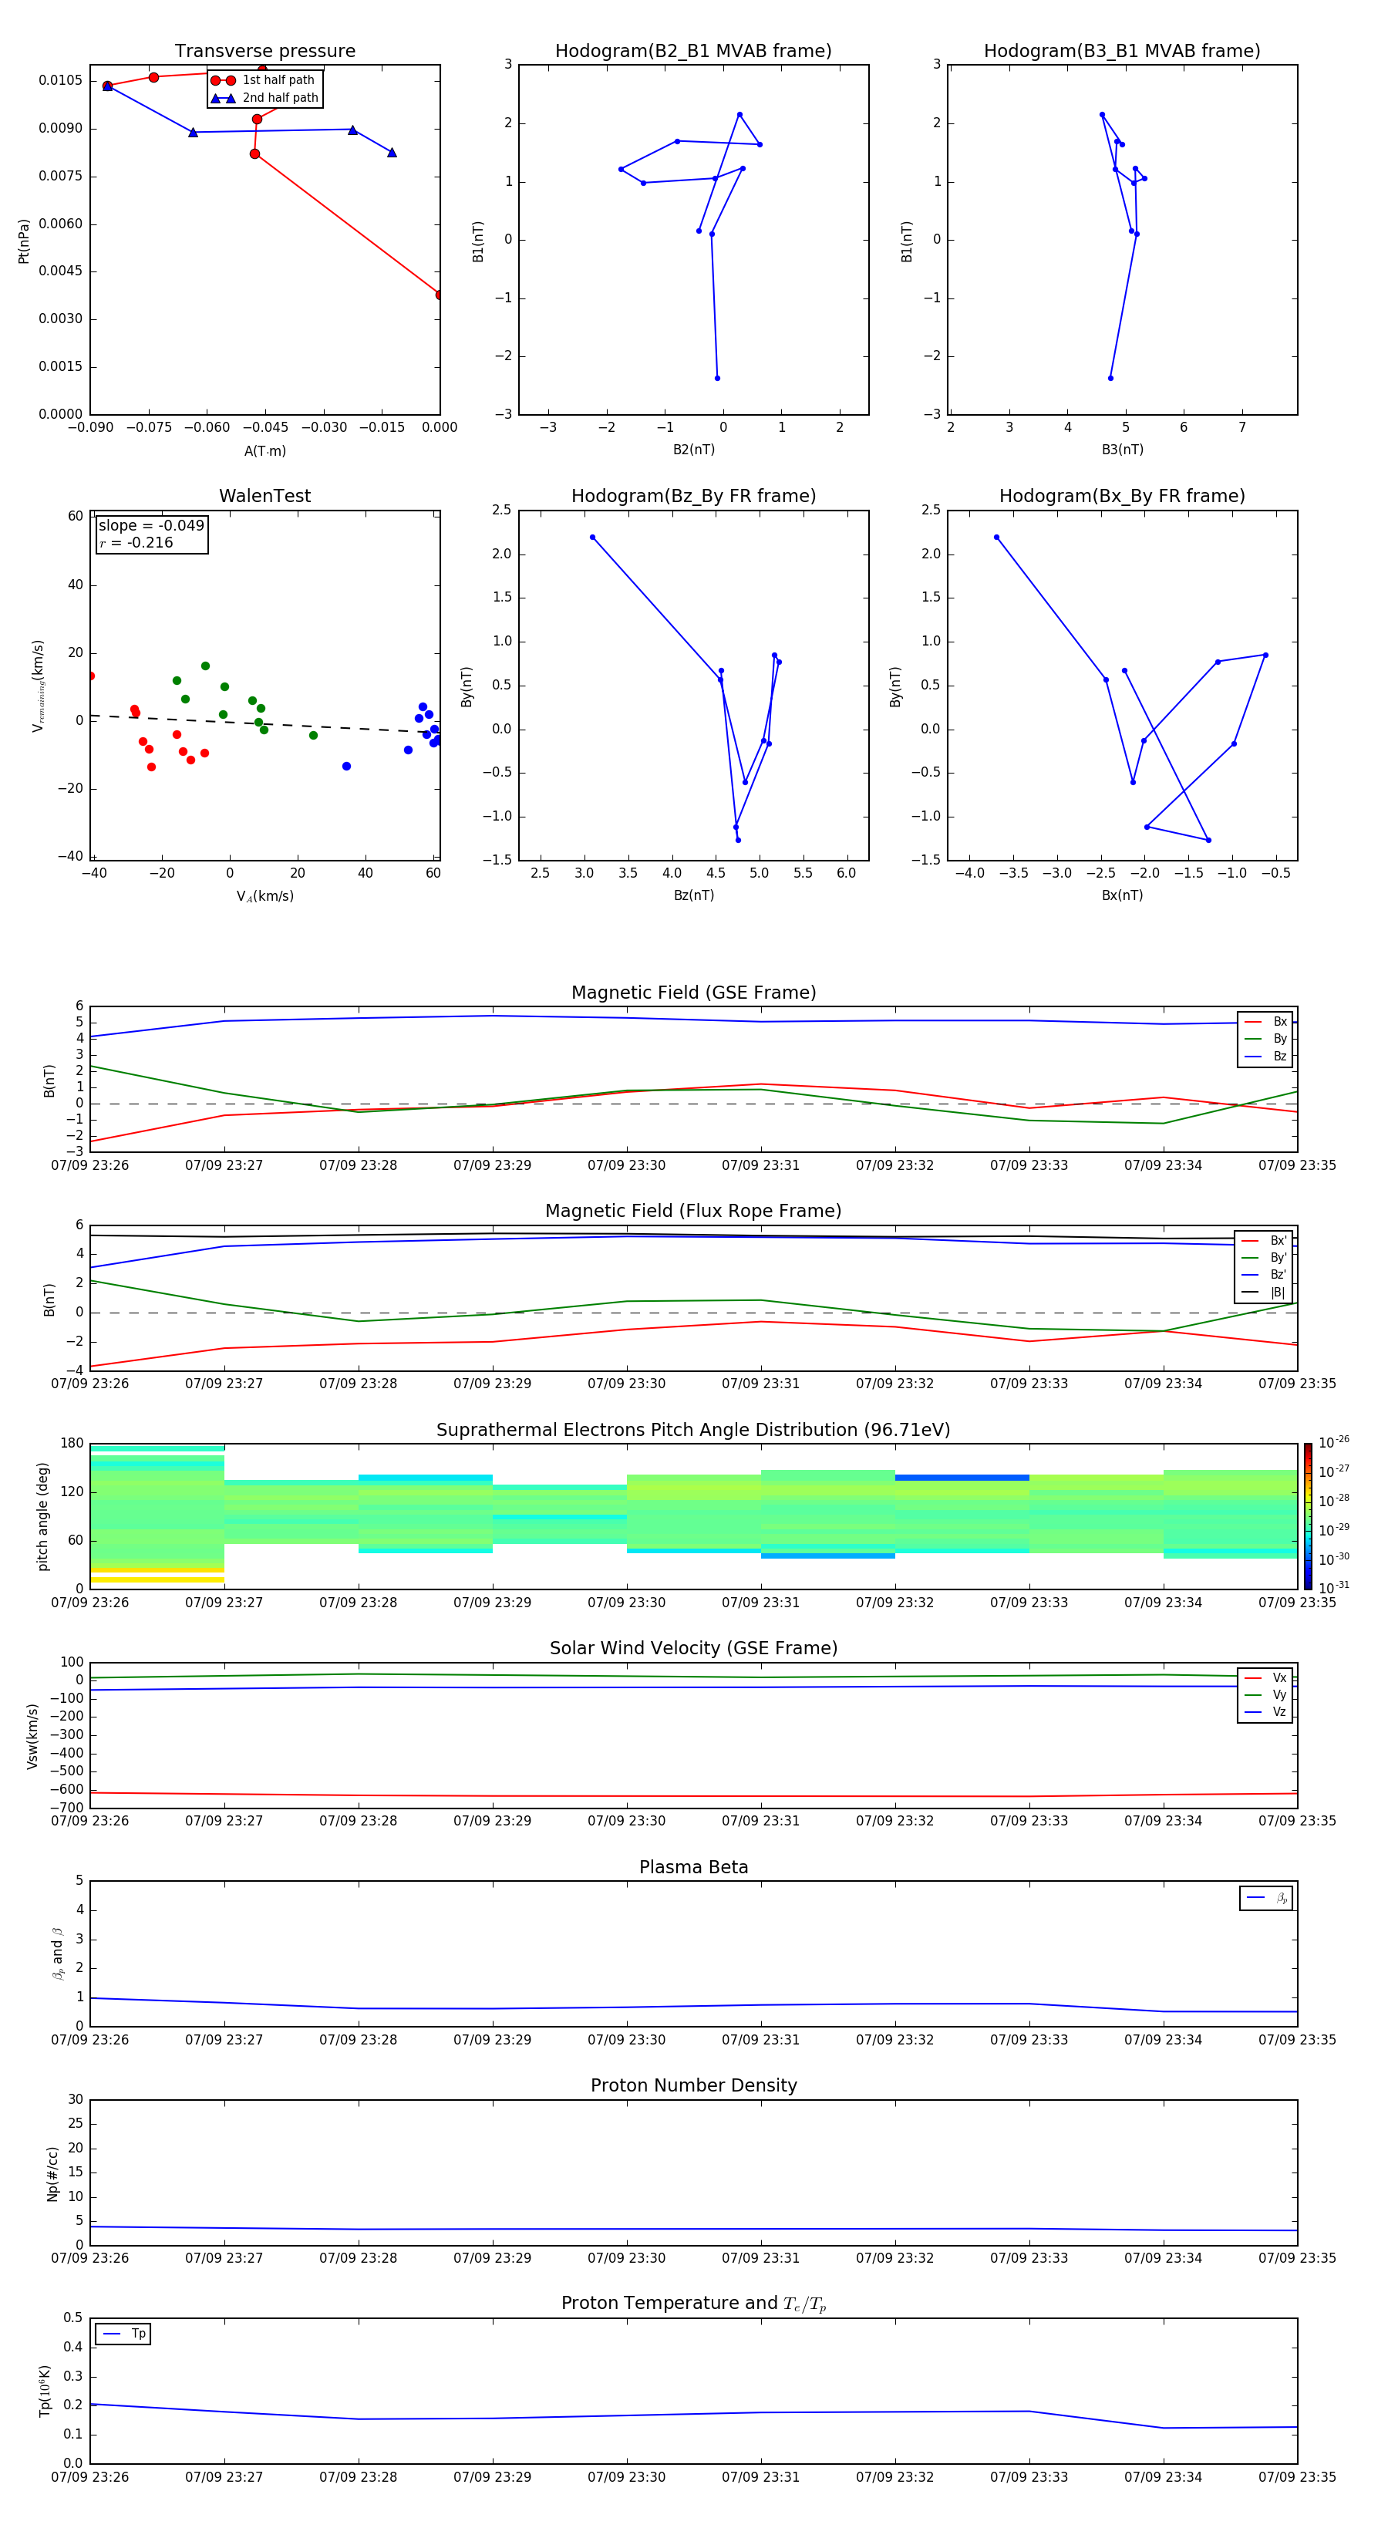Select the '1st half path' legend entry
This screenshot has height=2545, width=1388.
click(x=264, y=80)
